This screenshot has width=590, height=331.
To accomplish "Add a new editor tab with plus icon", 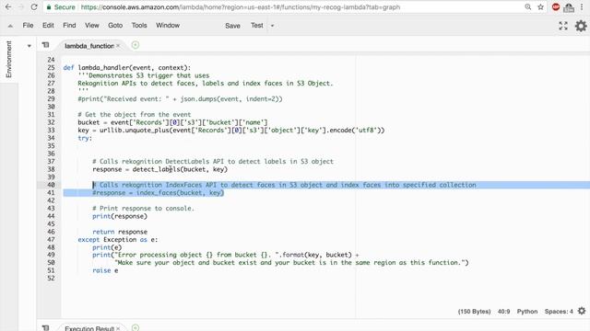I will click(136, 45).
